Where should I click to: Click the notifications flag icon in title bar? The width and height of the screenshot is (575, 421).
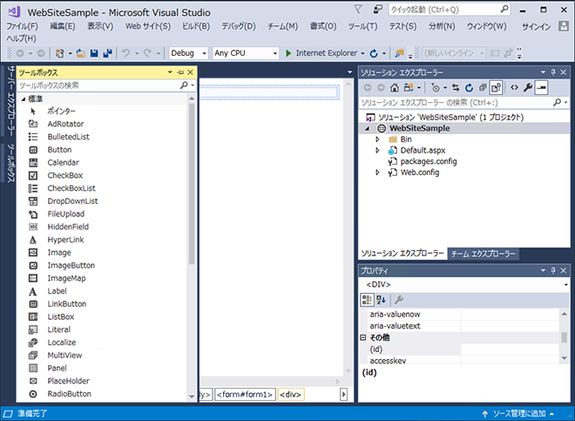coord(358,10)
